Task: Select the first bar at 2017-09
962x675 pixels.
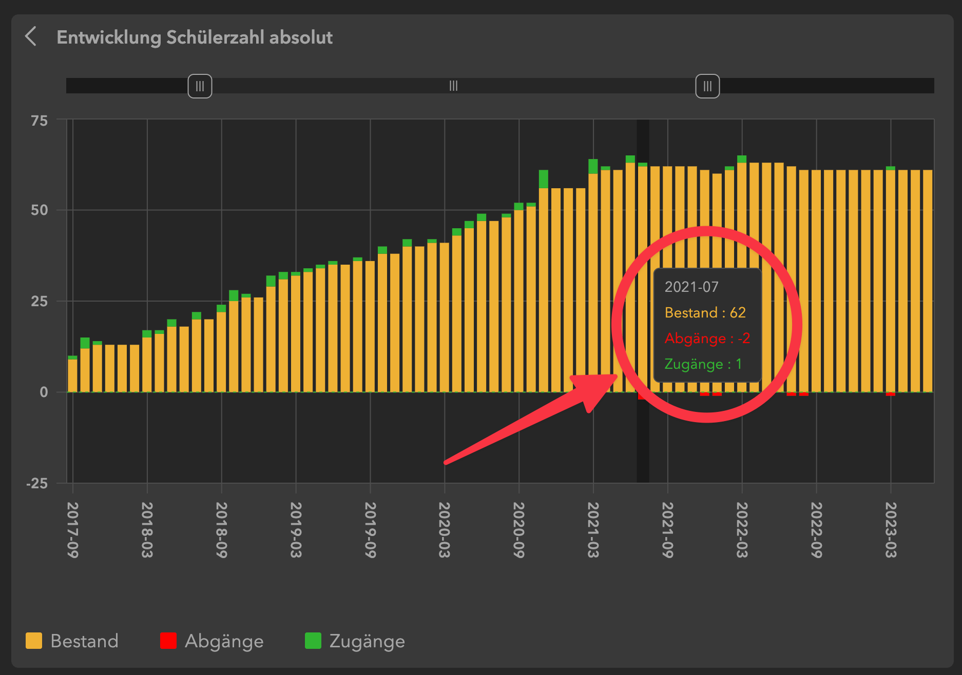Action: [x=73, y=374]
